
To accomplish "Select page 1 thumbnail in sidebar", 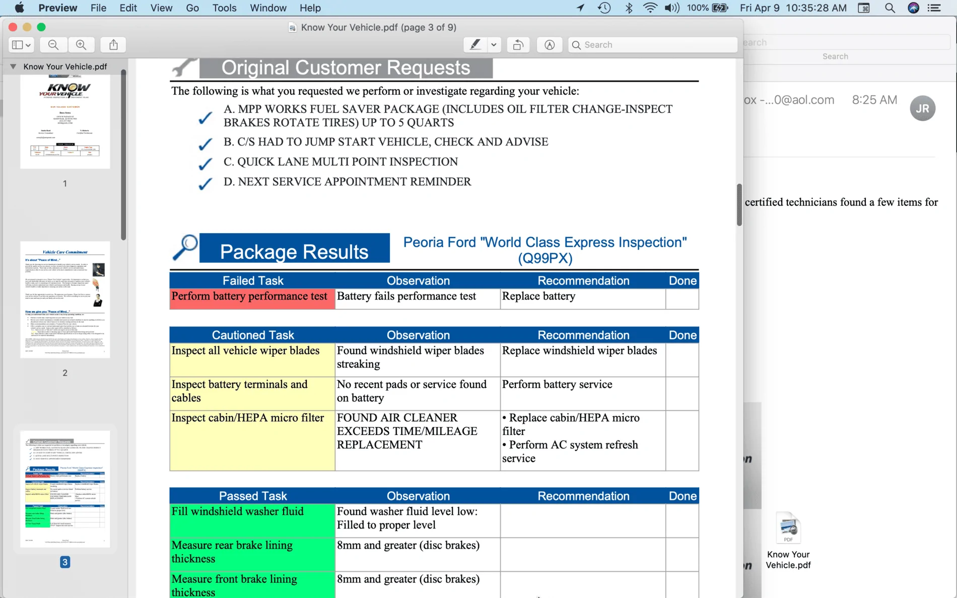I will pyautogui.click(x=65, y=121).
